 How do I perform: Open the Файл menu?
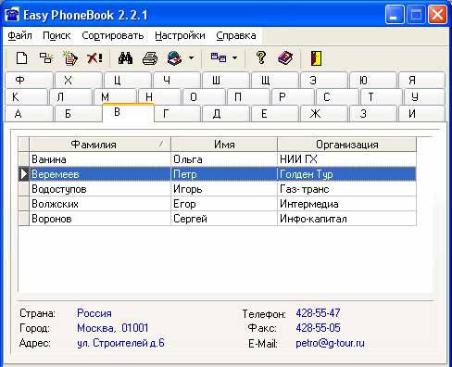(x=19, y=36)
